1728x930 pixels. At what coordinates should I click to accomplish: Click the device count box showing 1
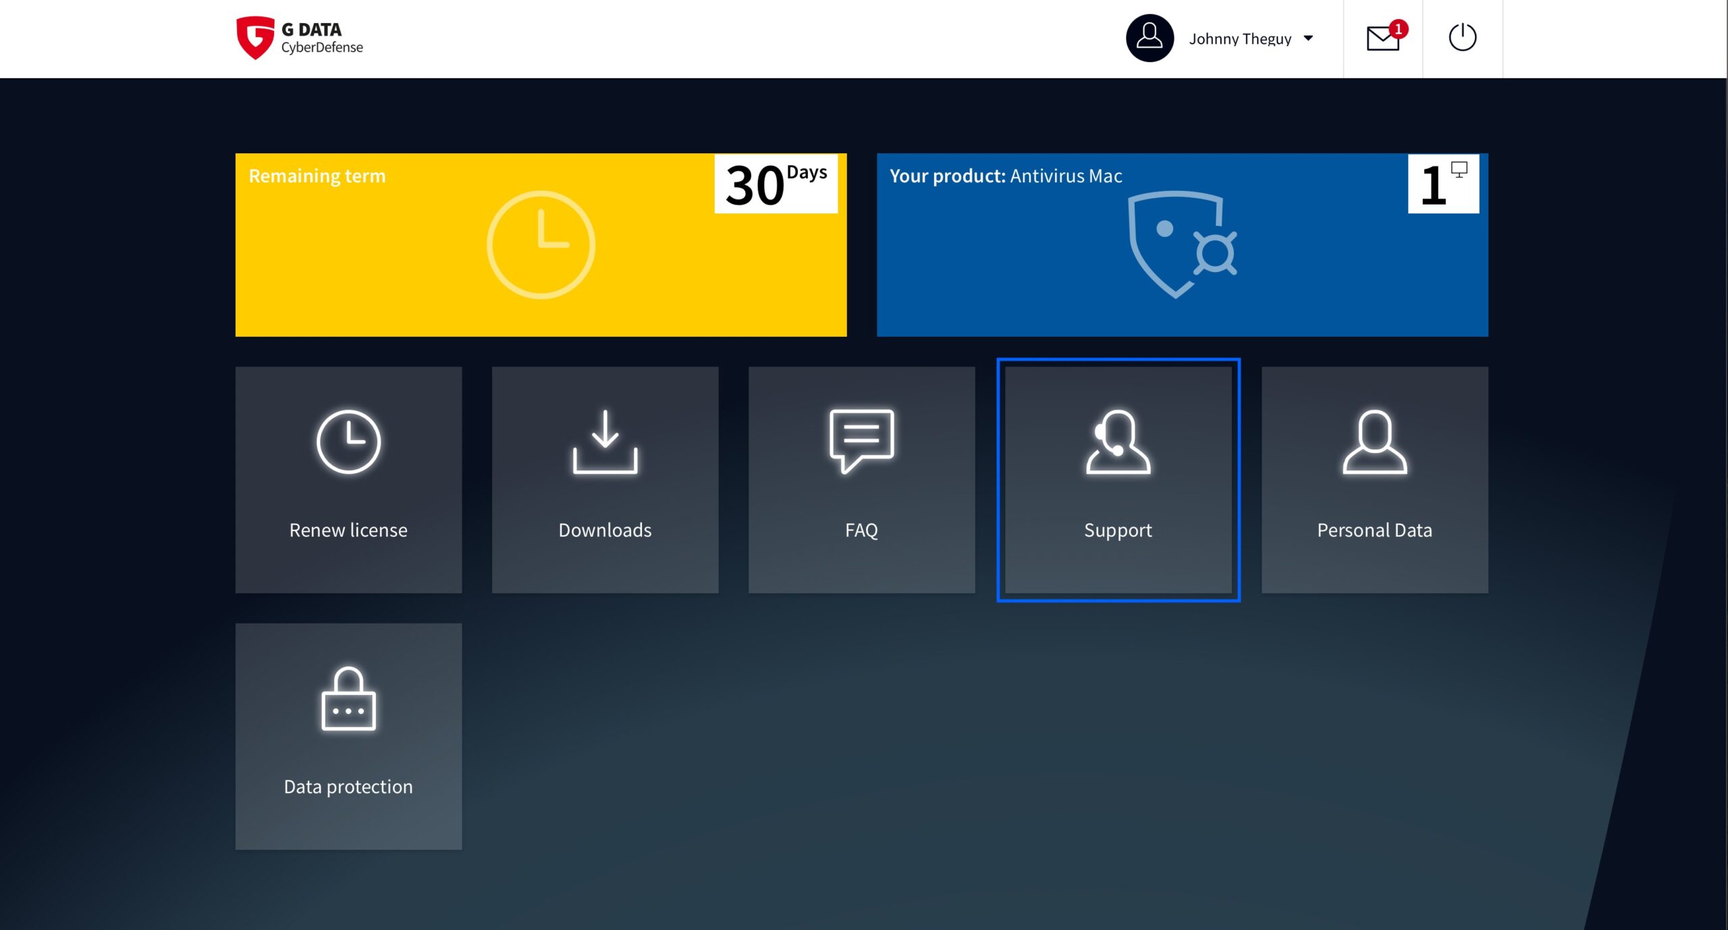[1443, 184]
